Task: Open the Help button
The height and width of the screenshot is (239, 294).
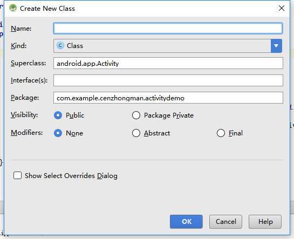Action: click(265, 222)
